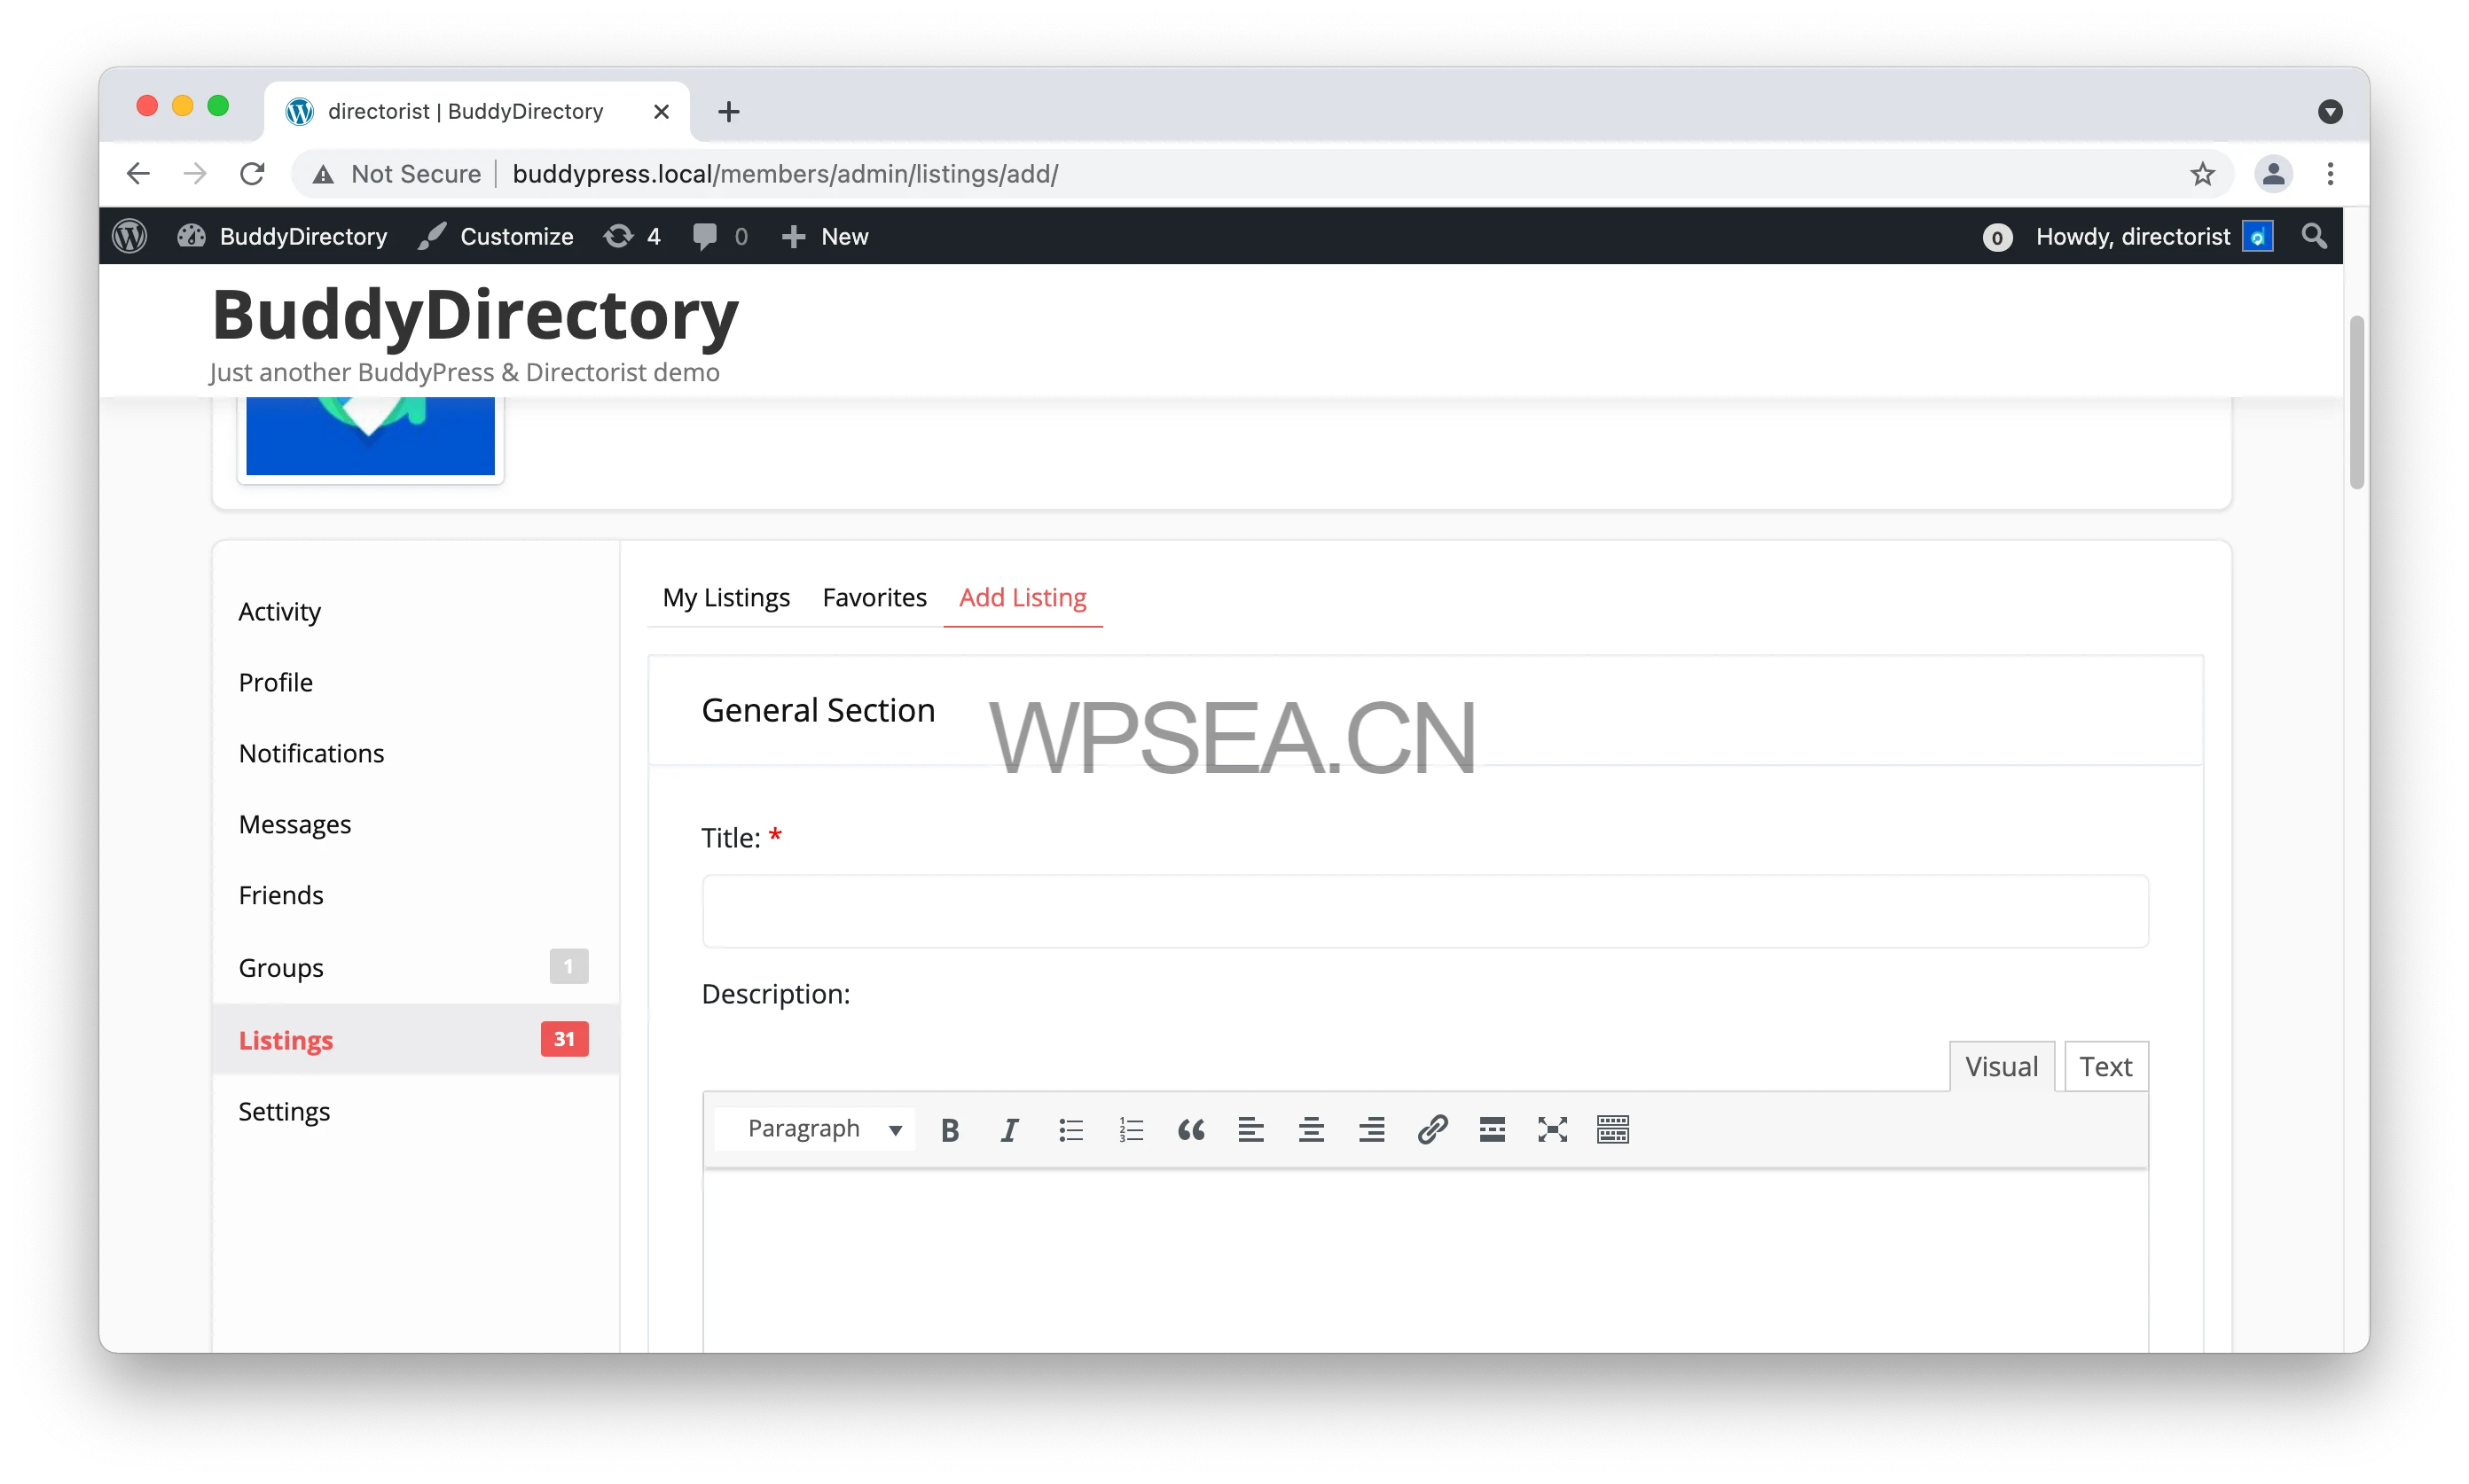Screen dimensions: 2469x1484
Task: Switch to the My Listings tab
Action: click(725, 598)
